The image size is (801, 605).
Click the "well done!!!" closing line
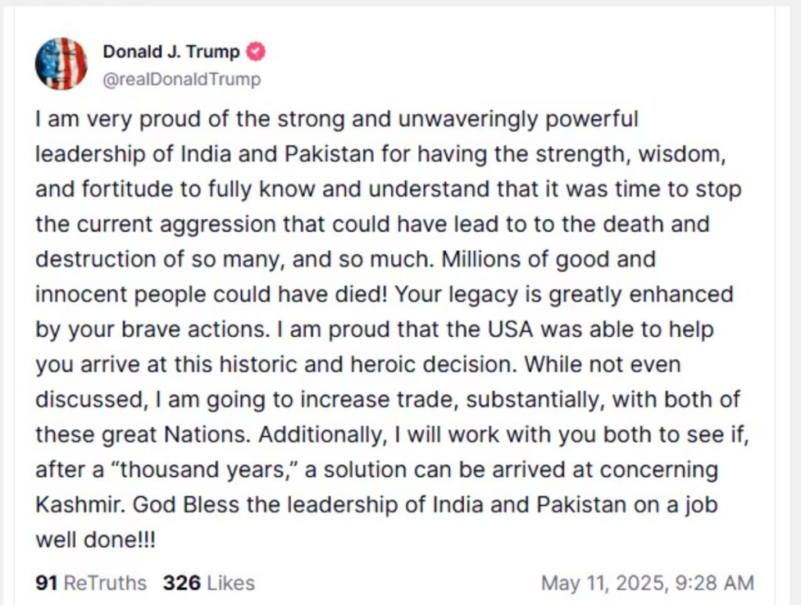[x=95, y=539]
